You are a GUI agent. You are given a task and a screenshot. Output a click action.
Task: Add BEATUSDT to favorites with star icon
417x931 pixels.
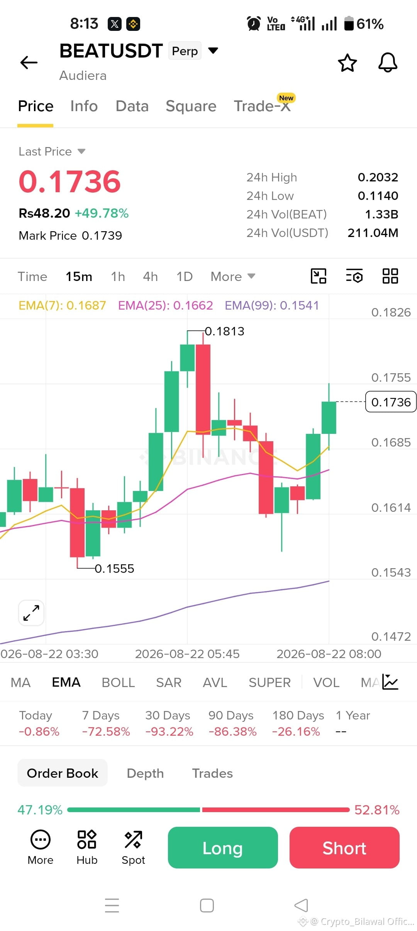point(347,63)
